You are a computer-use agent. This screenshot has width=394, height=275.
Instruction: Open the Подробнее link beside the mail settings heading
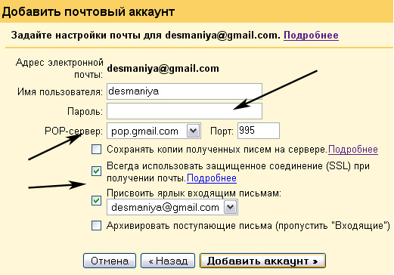point(311,36)
